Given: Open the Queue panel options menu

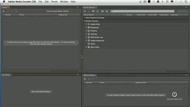Looking at the screenshot, I should click(77, 7).
